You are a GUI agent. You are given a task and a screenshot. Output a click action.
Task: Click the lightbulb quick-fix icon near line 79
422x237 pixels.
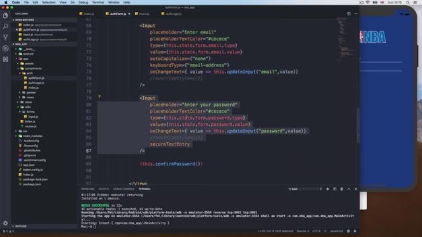point(100,97)
